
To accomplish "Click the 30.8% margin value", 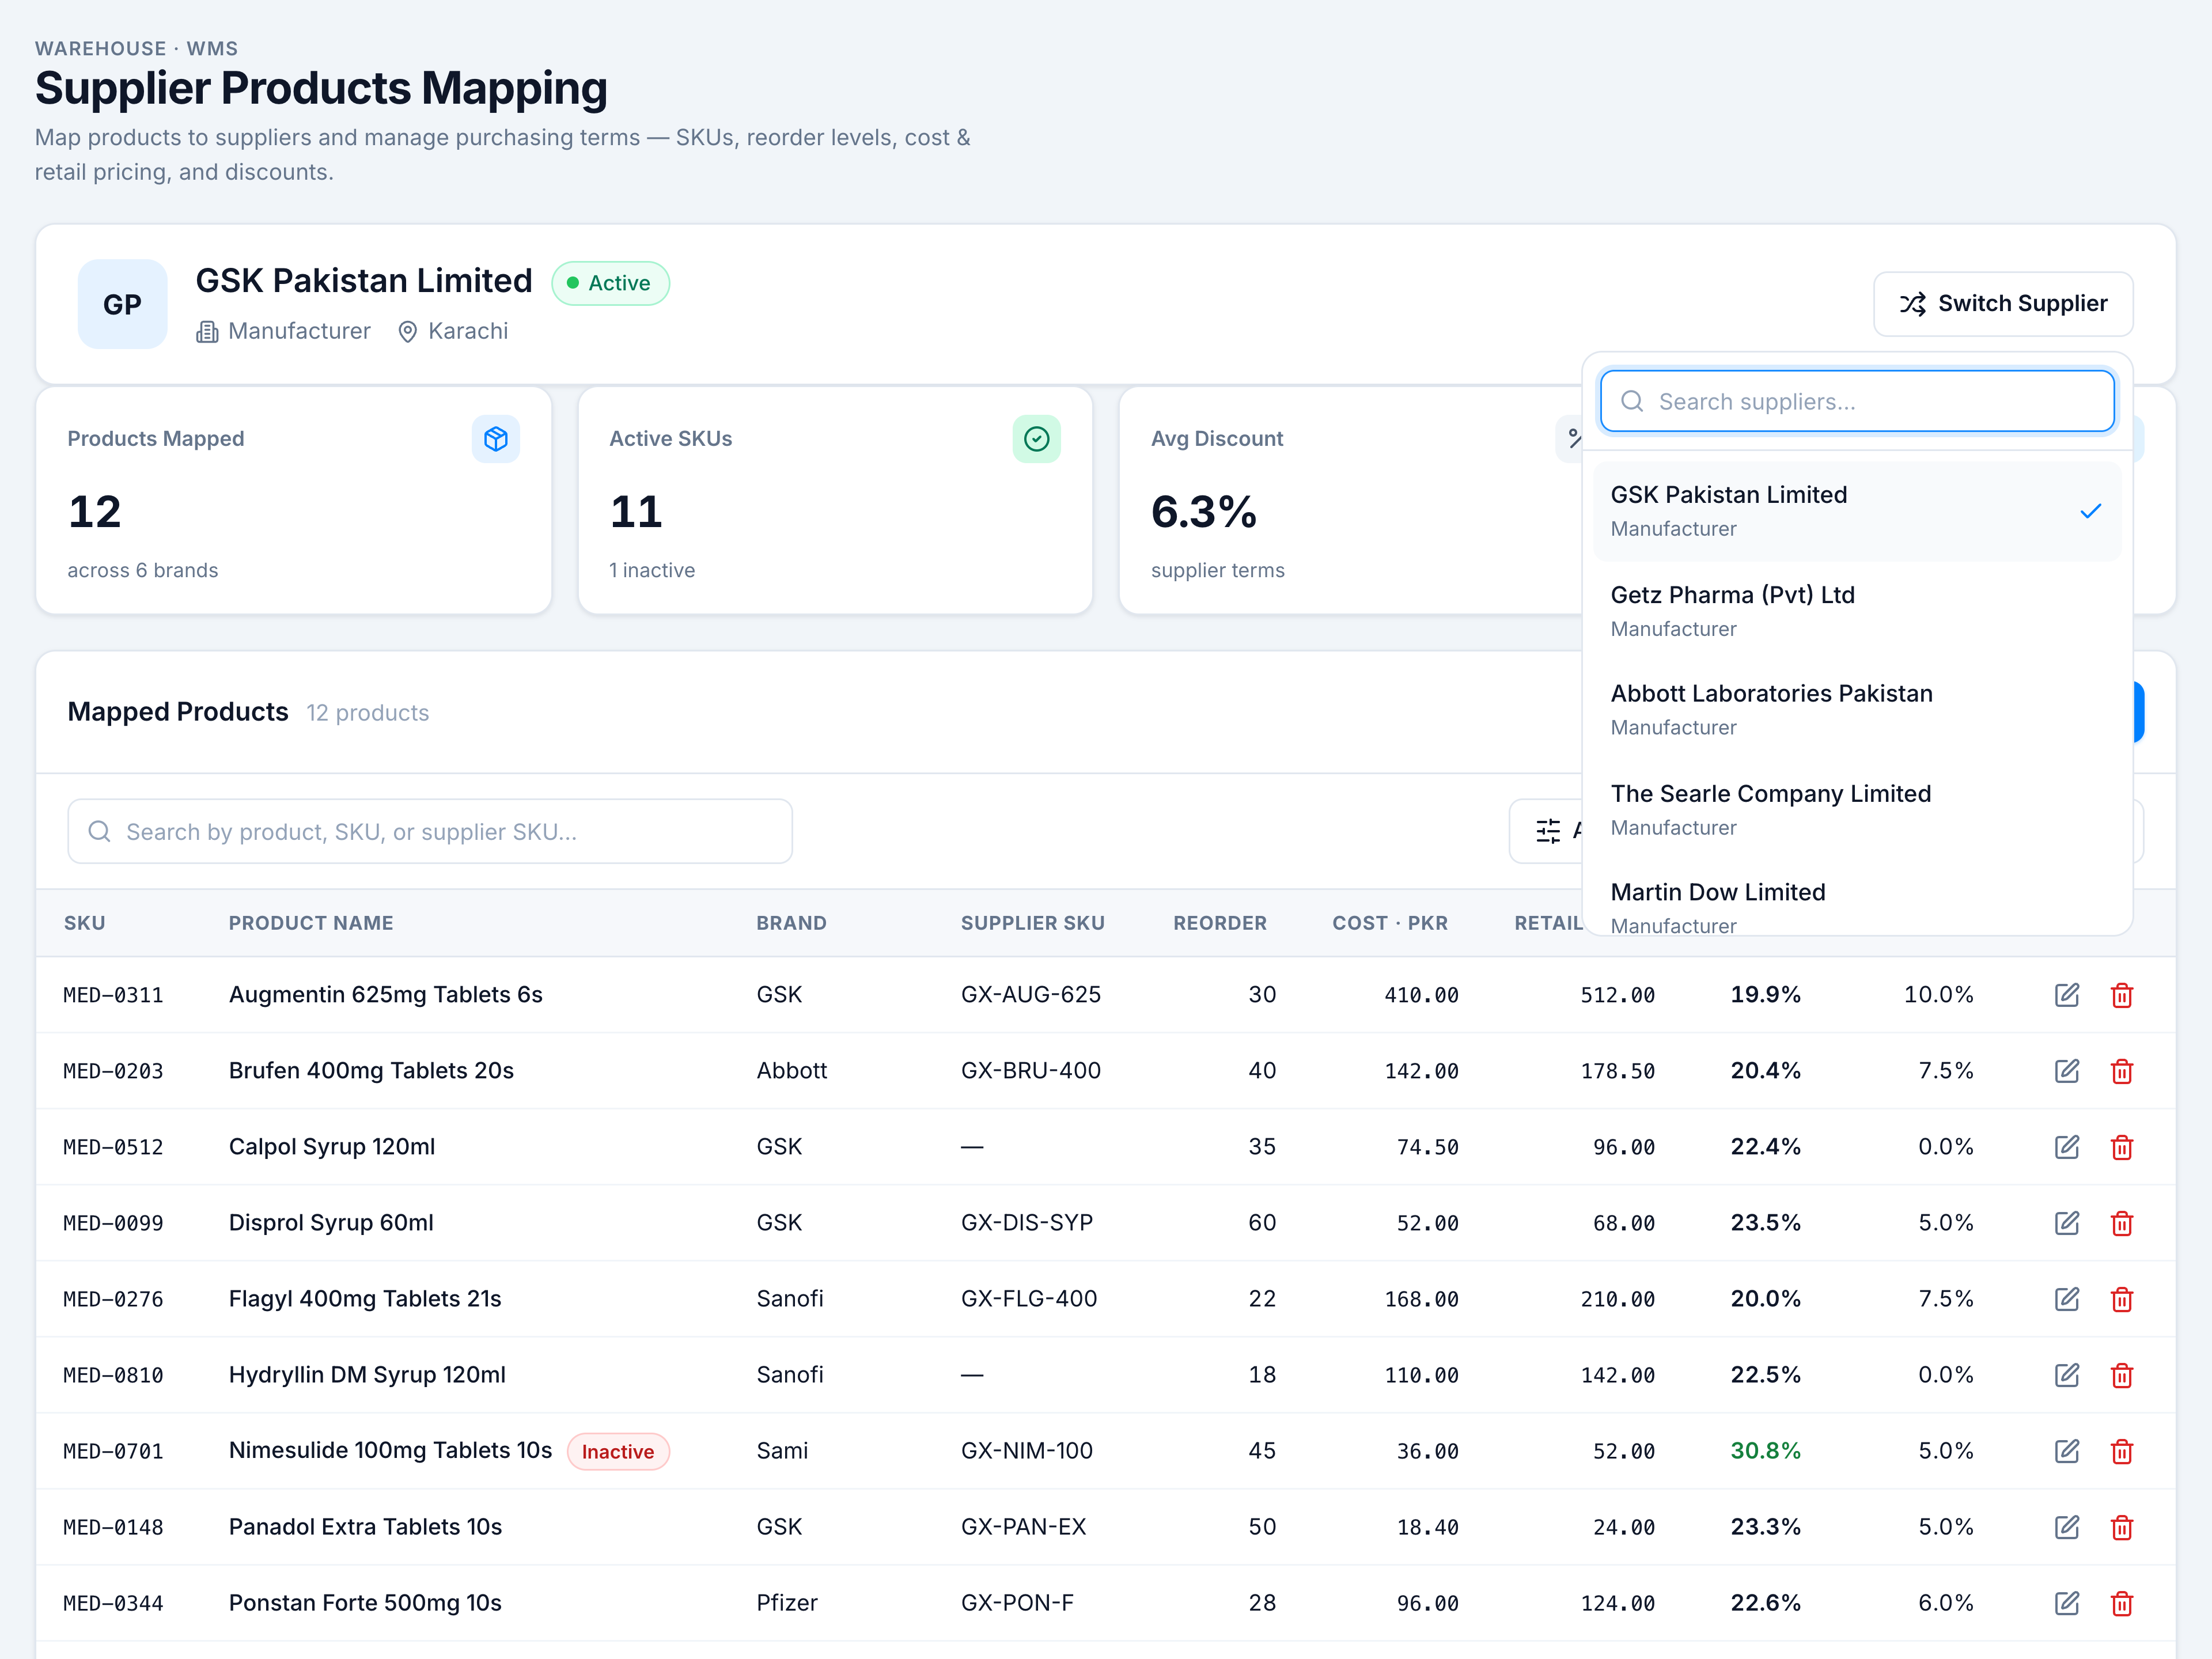I will (1766, 1451).
